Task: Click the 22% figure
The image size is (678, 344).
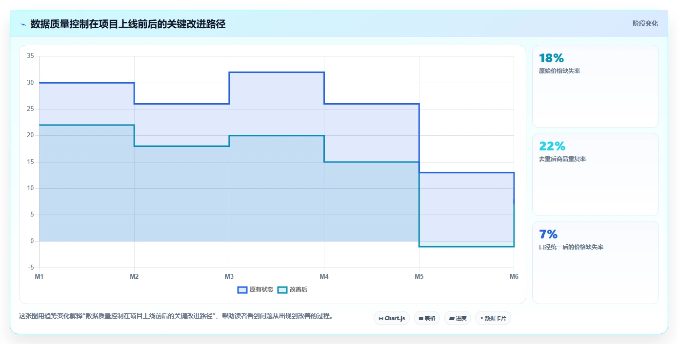Action: (552, 146)
